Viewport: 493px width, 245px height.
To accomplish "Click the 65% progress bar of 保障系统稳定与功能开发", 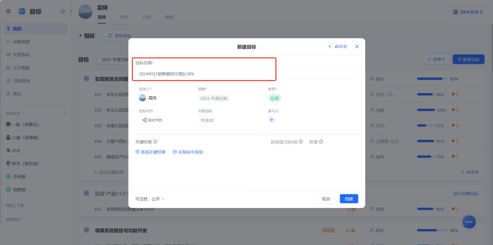I will click(432, 230).
